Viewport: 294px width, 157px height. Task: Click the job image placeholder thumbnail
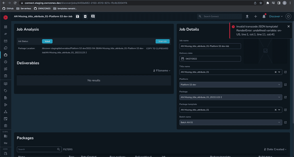coord(265,51)
